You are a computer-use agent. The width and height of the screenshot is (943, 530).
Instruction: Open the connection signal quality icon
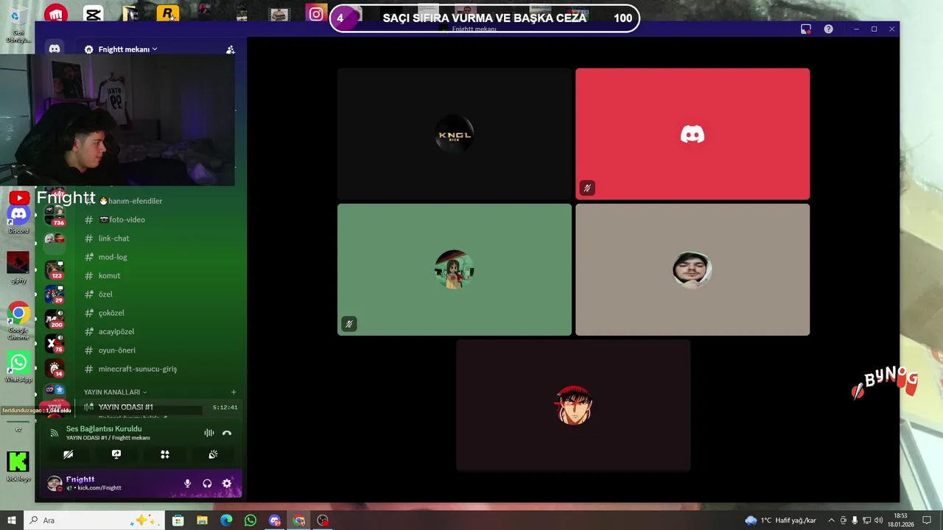[54, 433]
